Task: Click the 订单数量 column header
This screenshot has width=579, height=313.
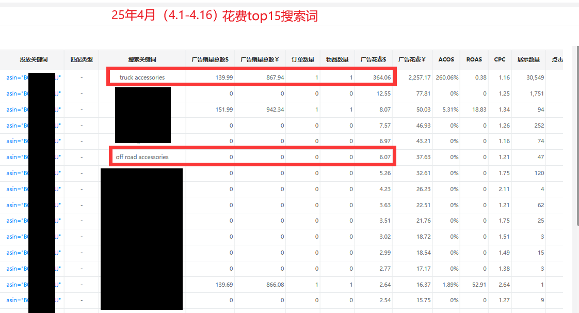Action: (302, 59)
